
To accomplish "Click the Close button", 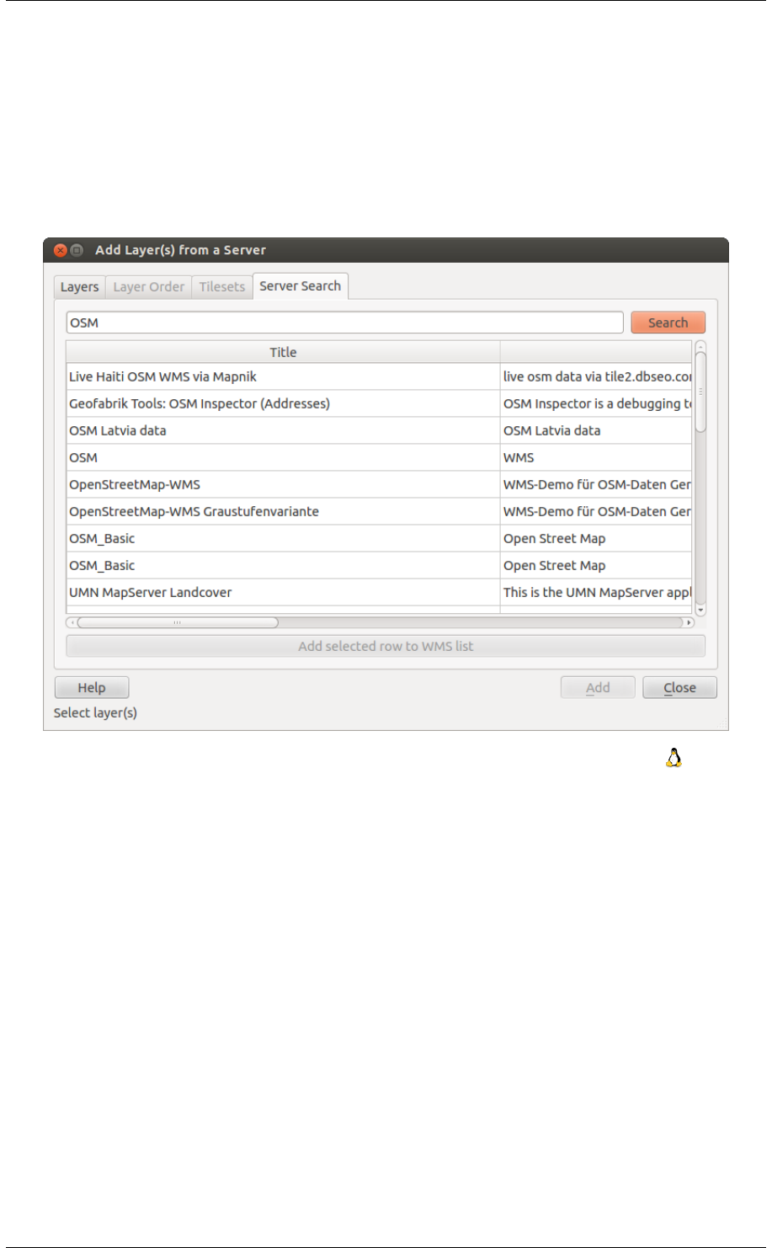I will click(x=679, y=688).
